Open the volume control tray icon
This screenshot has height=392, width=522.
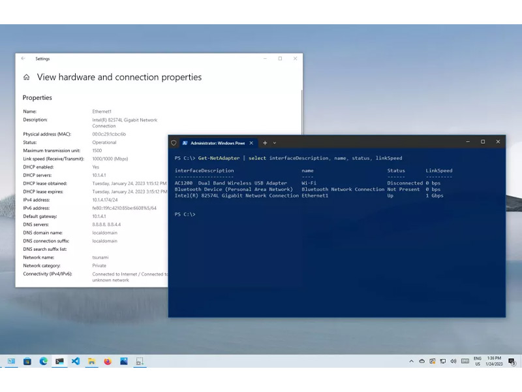point(453,361)
